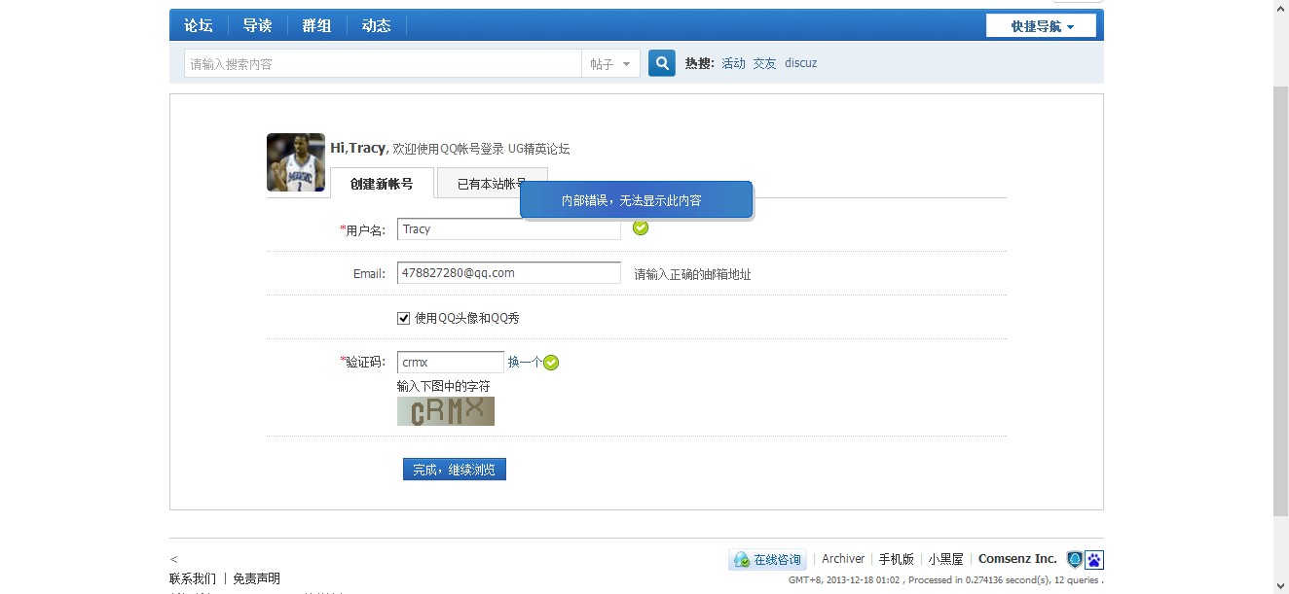This screenshot has width=1289, height=594.
Task: Select the 创建新帐号 tab
Action: click(x=382, y=184)
